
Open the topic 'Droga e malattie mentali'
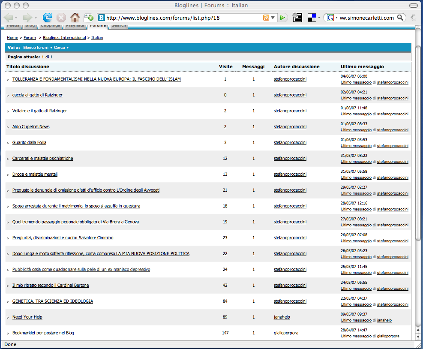(35, 174)
